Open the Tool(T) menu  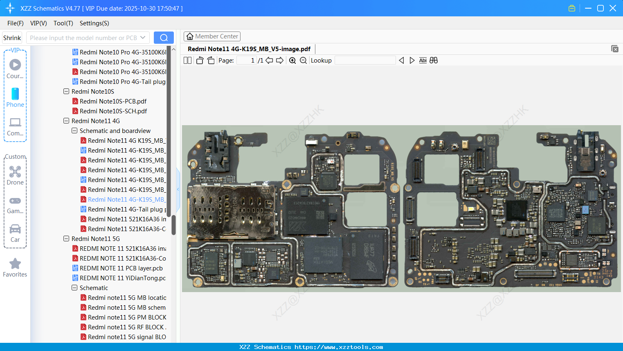[63, 23]
